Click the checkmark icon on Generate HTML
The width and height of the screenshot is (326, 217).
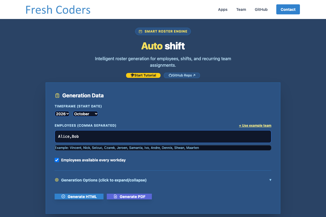pyautogui.click(x=63, y=197)
